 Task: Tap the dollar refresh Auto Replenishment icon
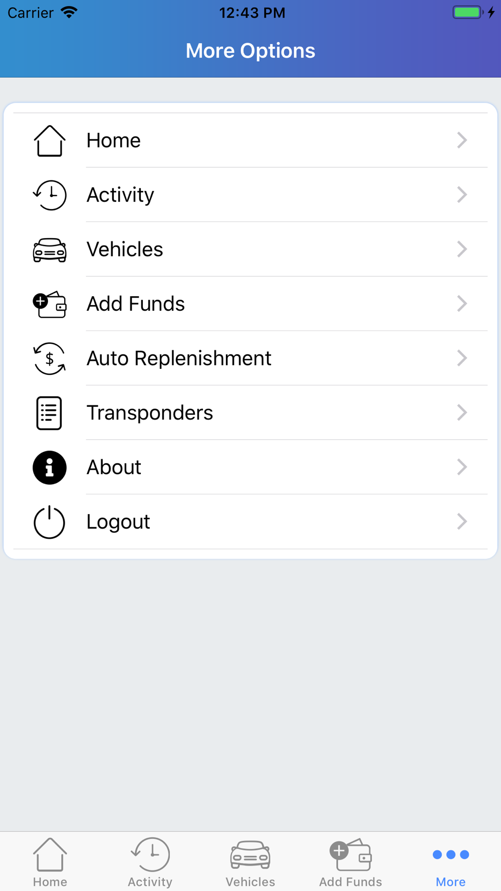50,358
